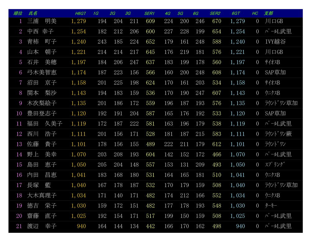Click player name 野上 美幸

[x=42, y=154]
